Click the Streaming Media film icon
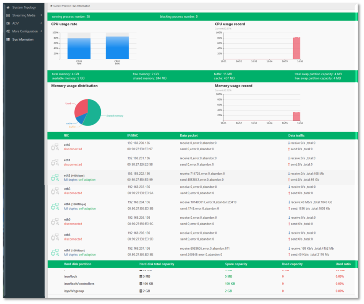This screenshot has width=364, height=304. 8,15
